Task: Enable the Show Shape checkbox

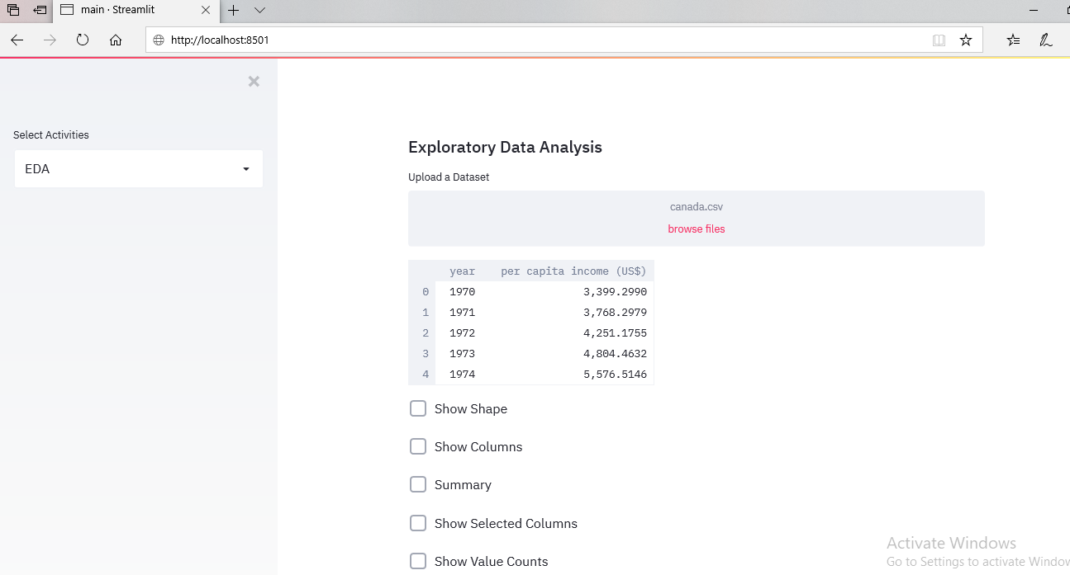Action: [x=418, y=408]
